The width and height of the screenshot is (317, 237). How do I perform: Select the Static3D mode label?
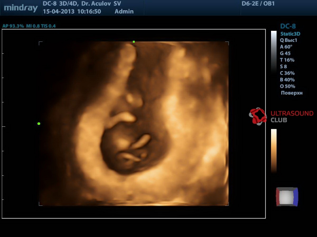point(290,34)
